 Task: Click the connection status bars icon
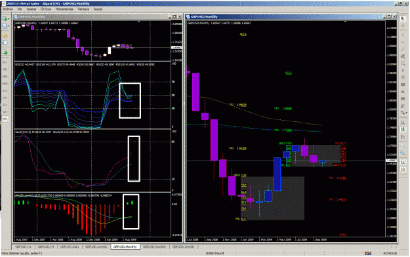pyautogui.click(x=368, y=253)
